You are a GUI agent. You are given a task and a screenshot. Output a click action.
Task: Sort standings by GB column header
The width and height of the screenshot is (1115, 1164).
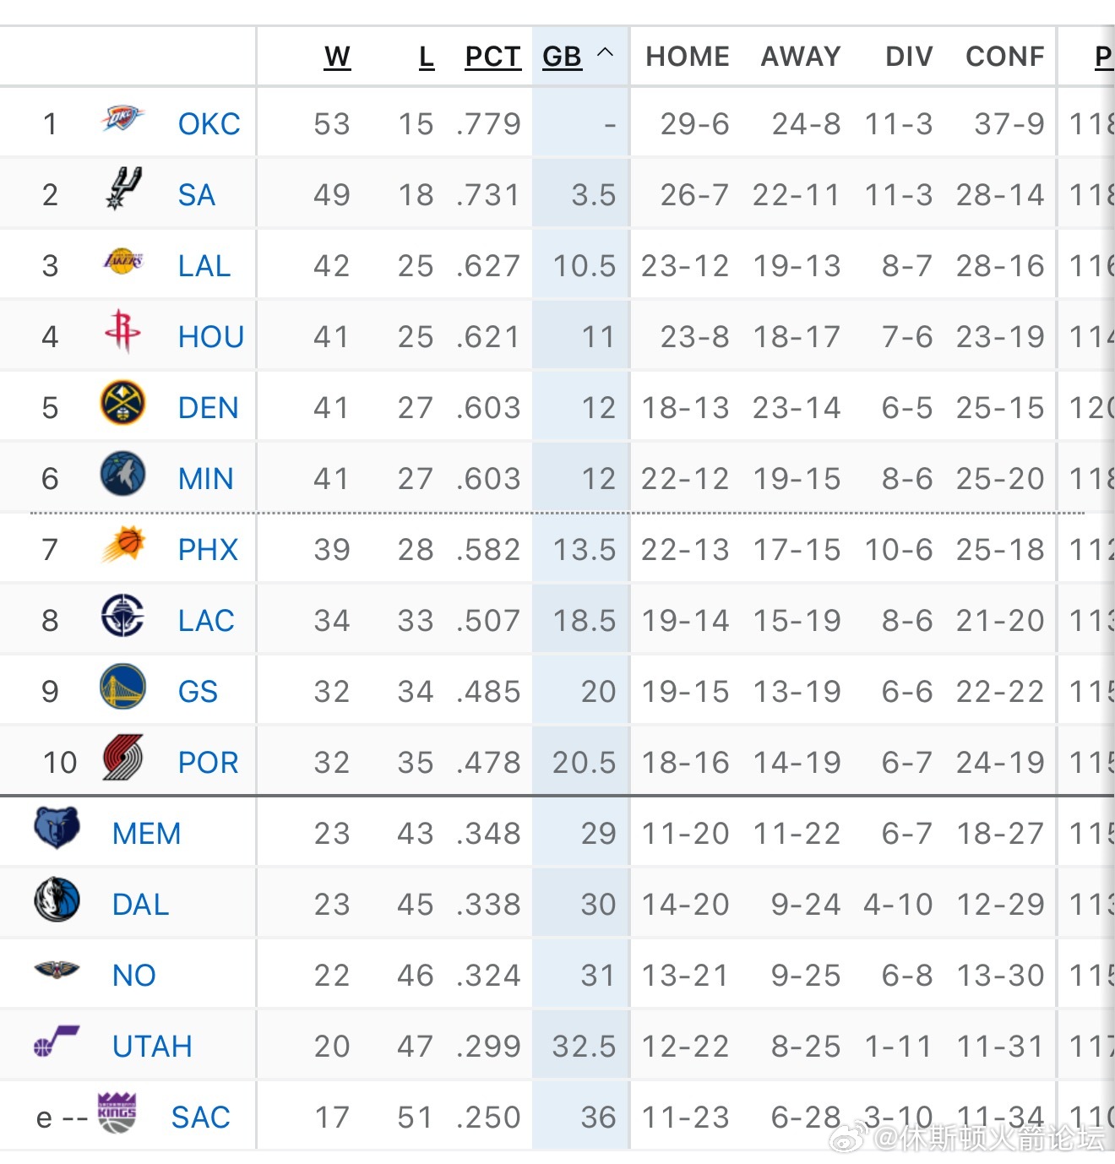coord(562,57)
